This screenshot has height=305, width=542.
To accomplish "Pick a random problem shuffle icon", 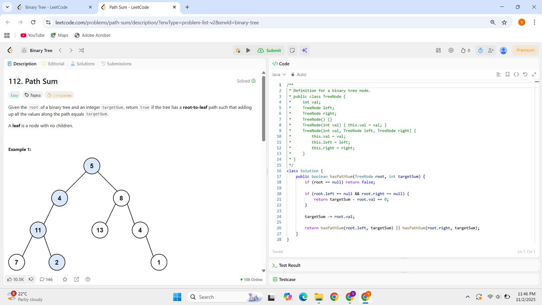I will (x=81, y=50).
